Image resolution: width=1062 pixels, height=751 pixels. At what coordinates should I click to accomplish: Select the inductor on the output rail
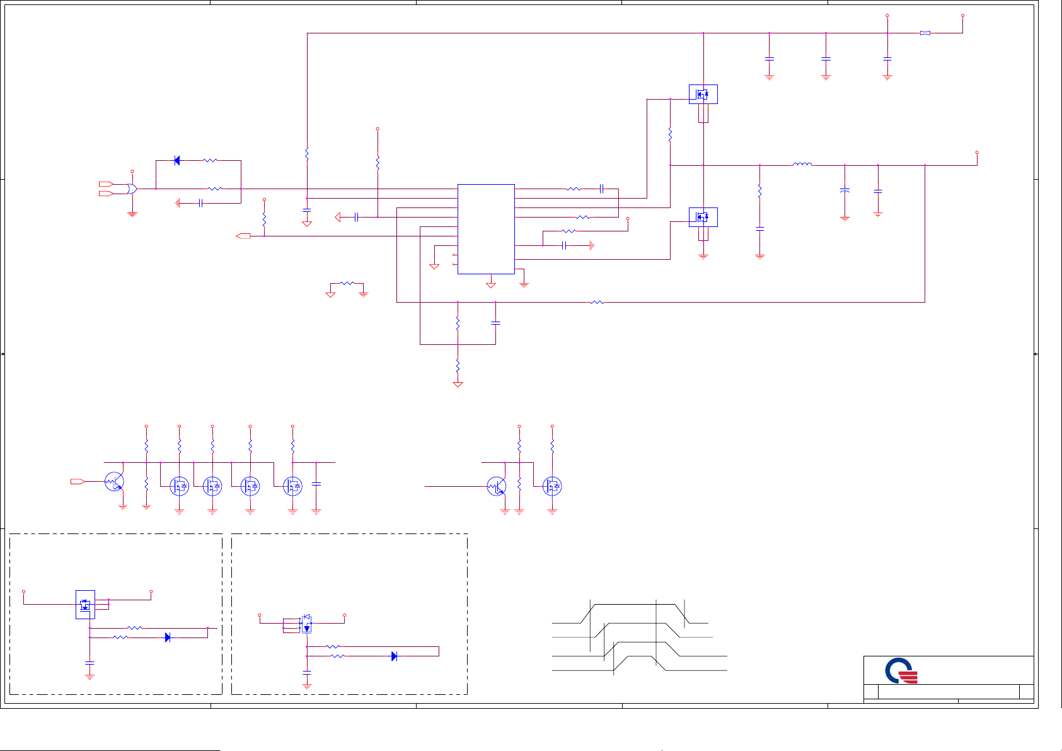click(802, 165)
